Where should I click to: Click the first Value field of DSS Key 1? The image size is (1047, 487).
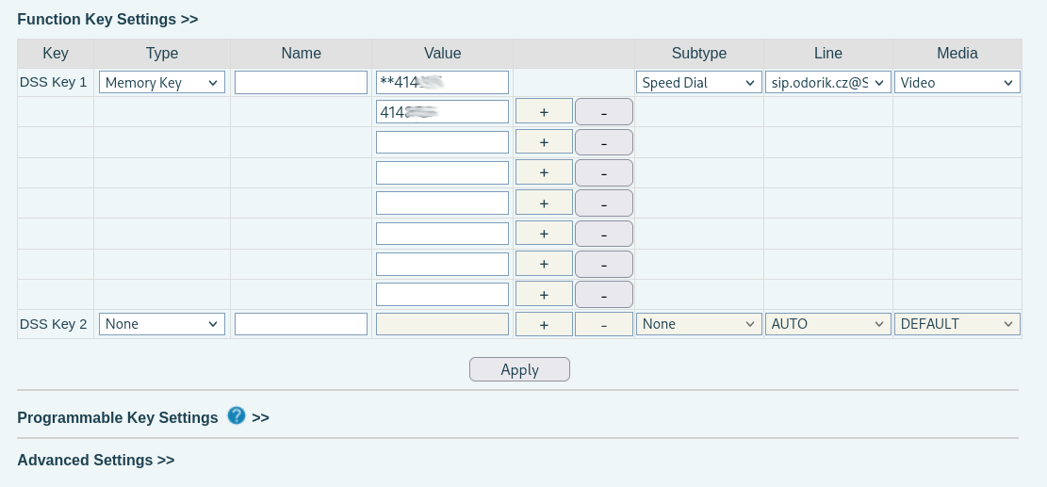(x=442, y=83)
